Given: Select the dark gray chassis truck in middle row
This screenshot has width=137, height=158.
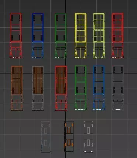Looking at the screenshot, I should (x=118, y=88).
